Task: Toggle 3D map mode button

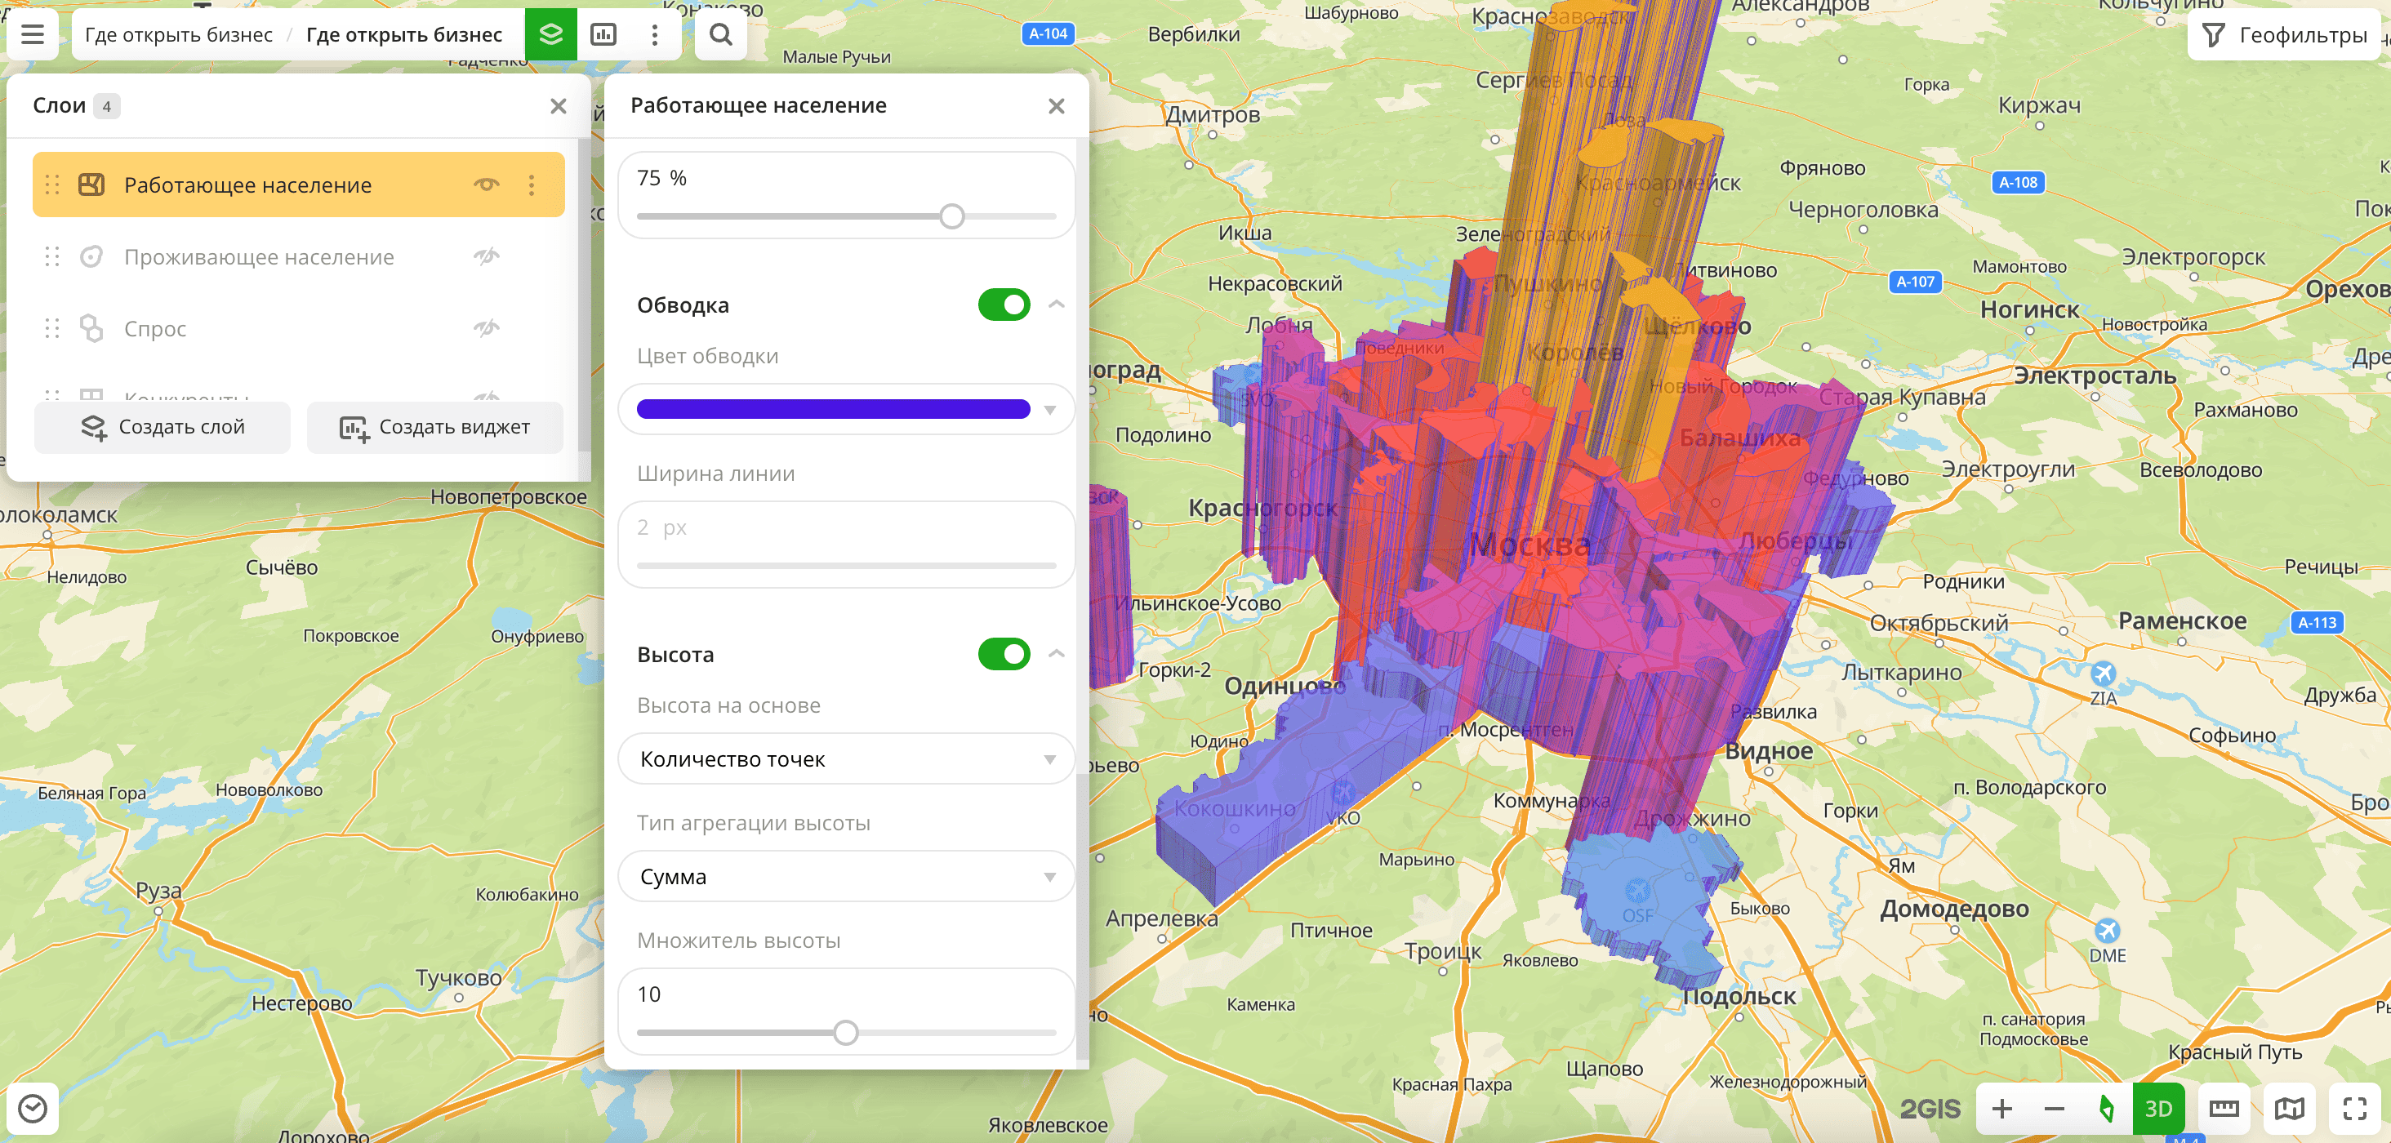Action: [x=2158, y=1108]
